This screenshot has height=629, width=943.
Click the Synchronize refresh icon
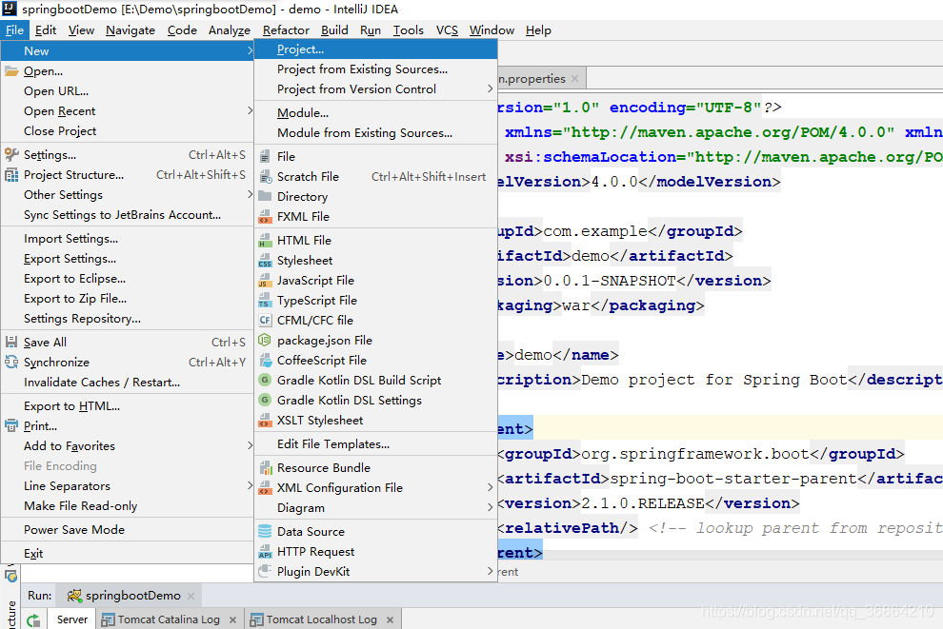11,362
